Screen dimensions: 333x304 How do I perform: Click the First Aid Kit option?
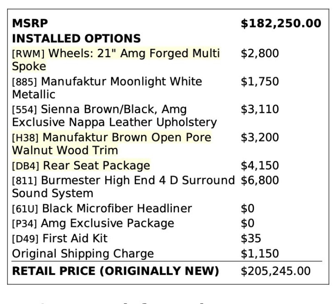[74, 239]
